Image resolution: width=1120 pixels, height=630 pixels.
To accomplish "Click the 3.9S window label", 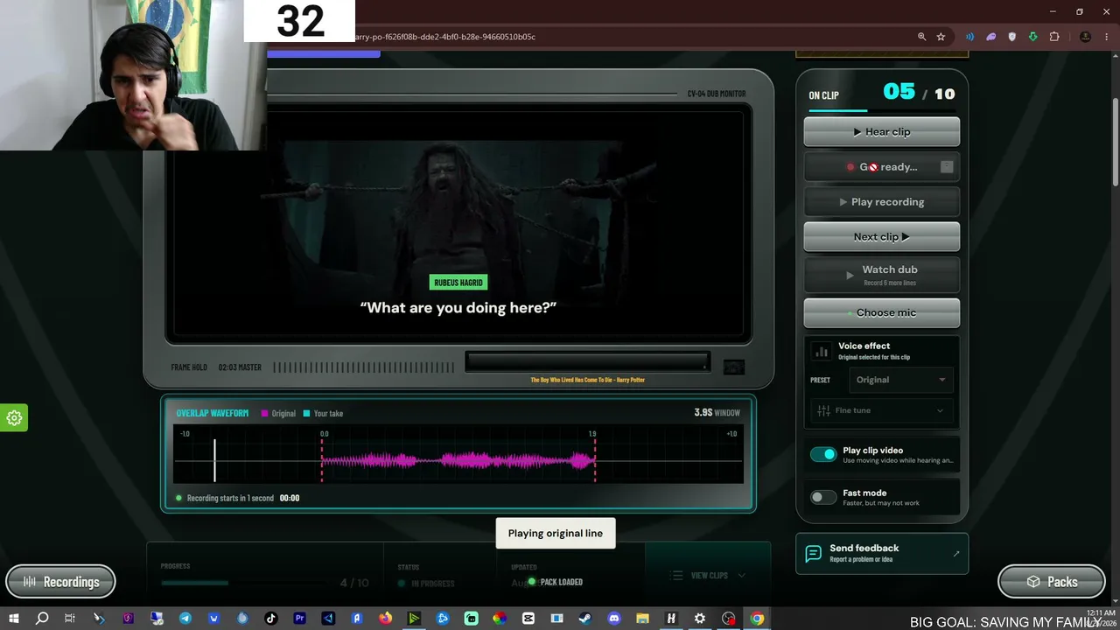I will click(717, 413).
